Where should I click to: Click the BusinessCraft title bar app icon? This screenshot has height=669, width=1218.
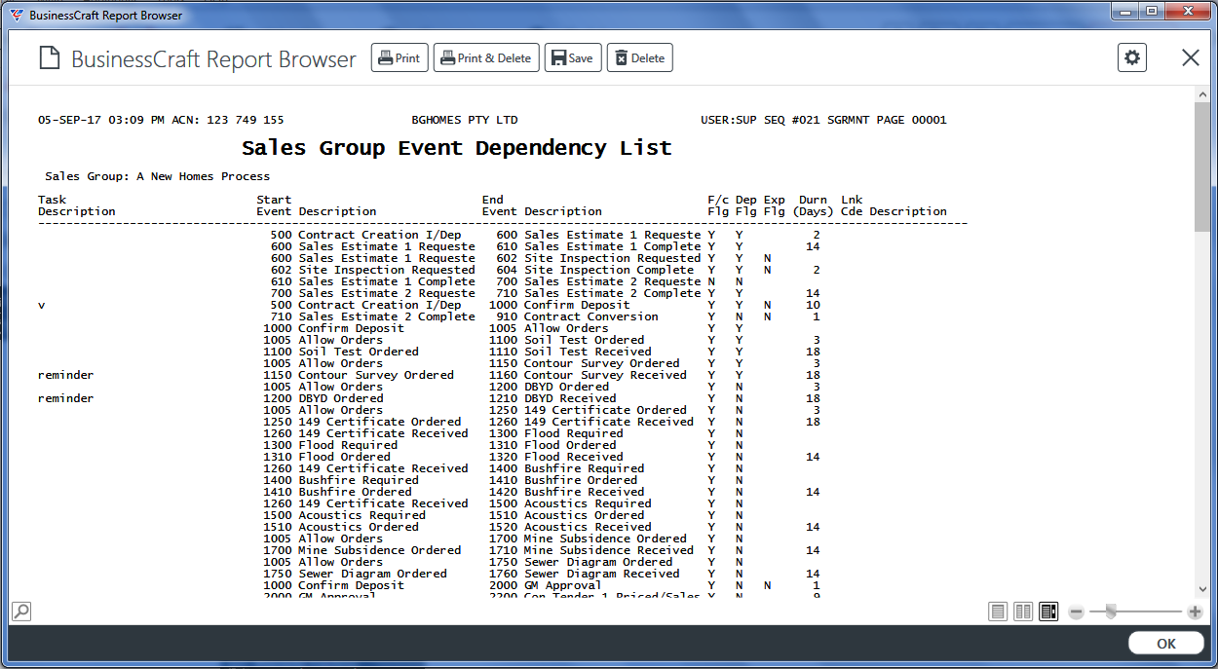(17, 15)
